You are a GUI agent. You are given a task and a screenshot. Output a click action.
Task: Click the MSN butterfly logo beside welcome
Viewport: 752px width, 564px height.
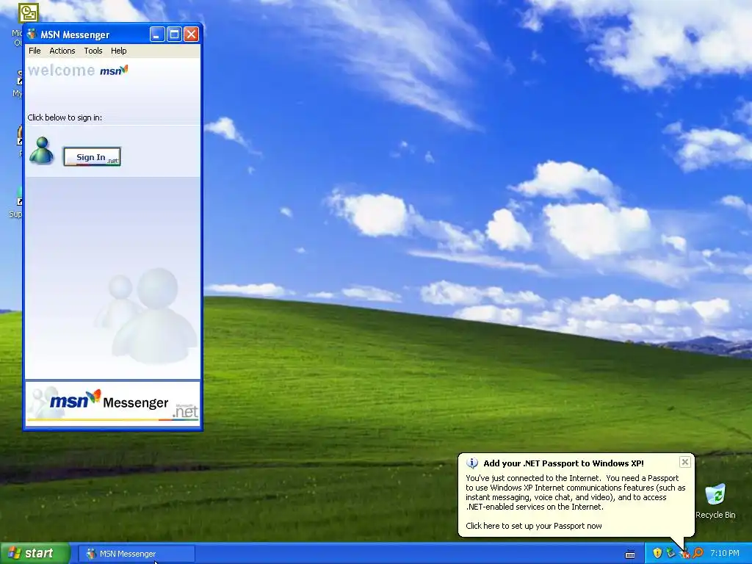pyautogui.click(x=114, y=70)
